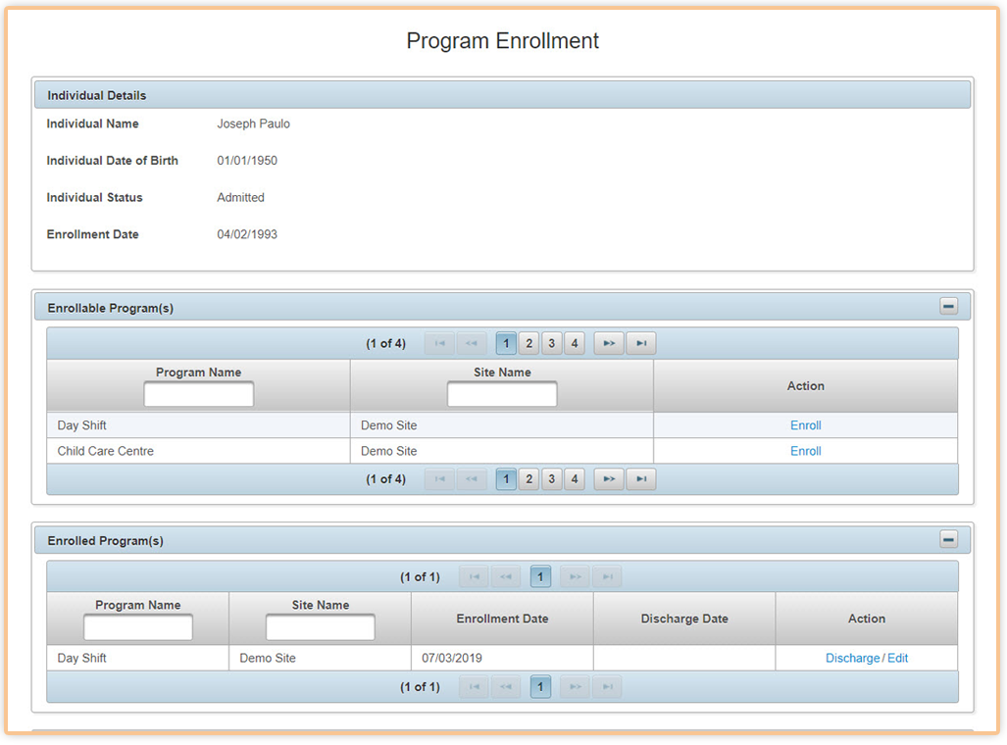Viewport: 1007px width, 745px height.
Task: Click page 1 in top Enrolled paginator
Action: pos(540,576)
